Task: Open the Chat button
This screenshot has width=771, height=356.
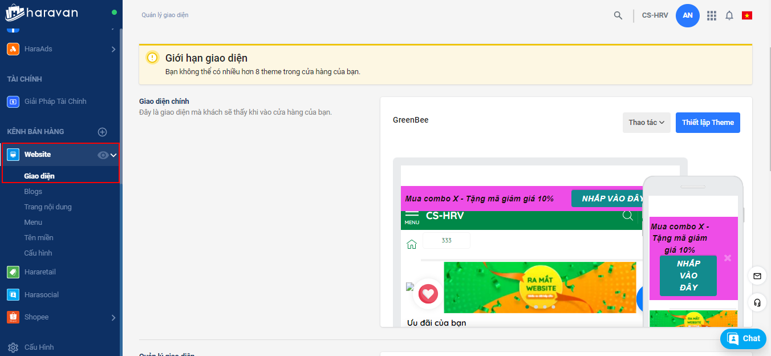Action: click(743, 339)
